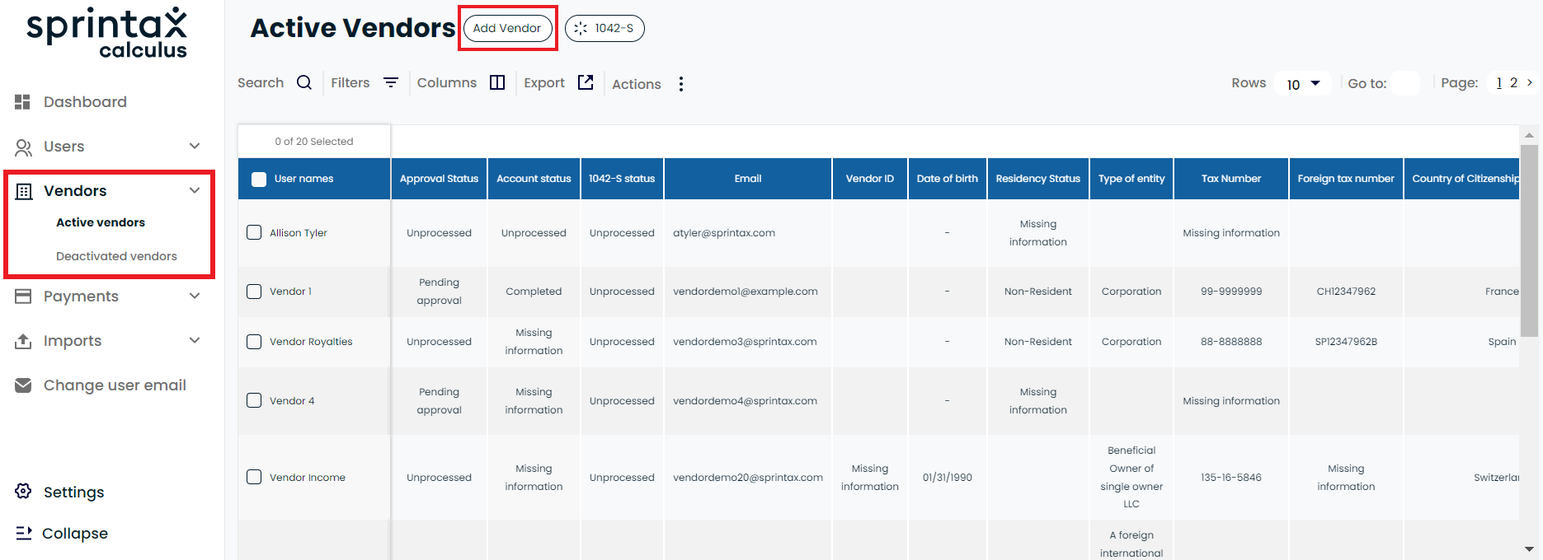Click the Approval Status column header
Screen dimensions: 1543x560
(439, 179)
